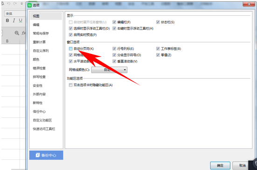The width and height of the screenshot is (257, 170).
Task: Click the fx insert function icon
Action: click(x=24, y=33)
